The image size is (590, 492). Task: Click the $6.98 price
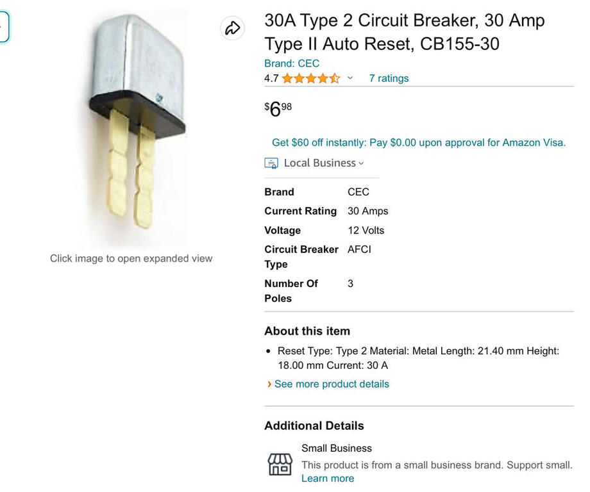(x=278, y=110)
